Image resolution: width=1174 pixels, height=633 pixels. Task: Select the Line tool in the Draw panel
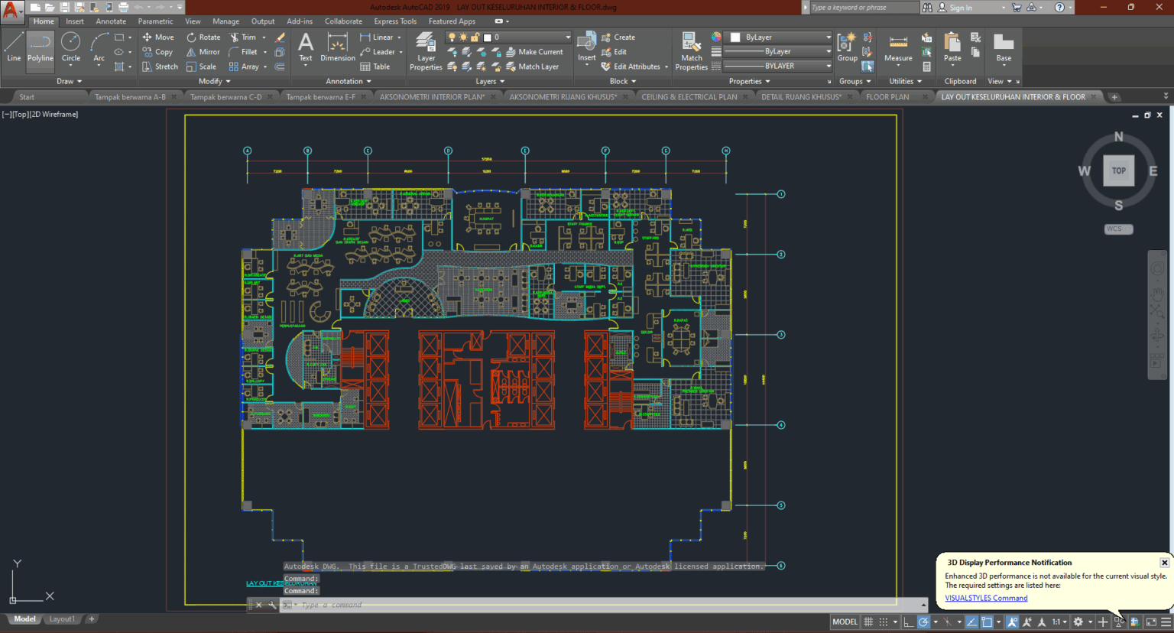click(13, 46)
